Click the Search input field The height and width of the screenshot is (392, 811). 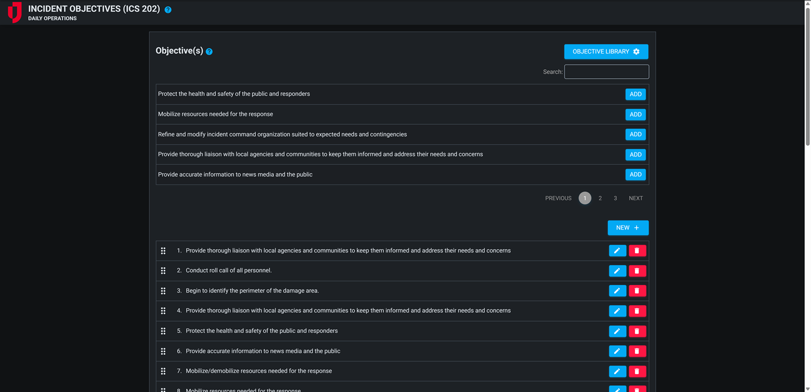pyautogui.click(x=606, y=71)
